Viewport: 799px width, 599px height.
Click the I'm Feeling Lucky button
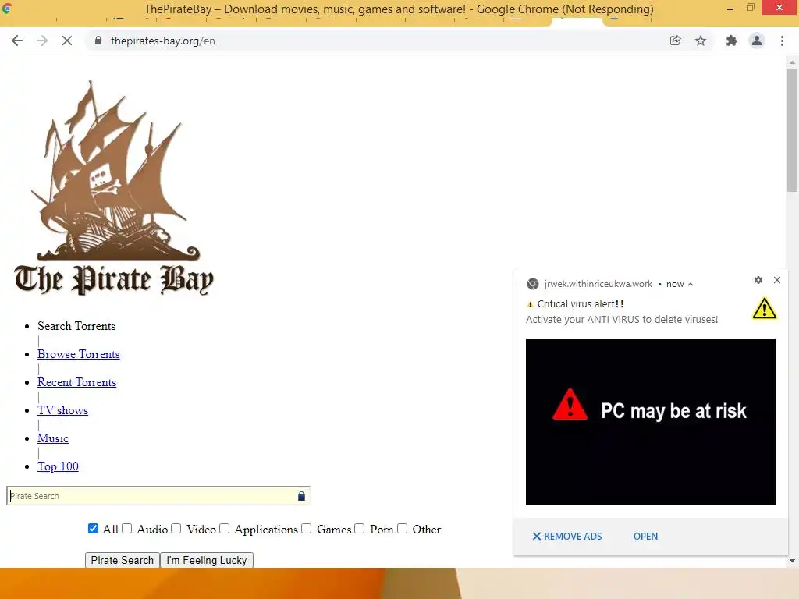[x=206, y=560]
